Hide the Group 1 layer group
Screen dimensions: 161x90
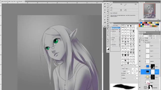pyautogui.click(x=140, y=40)
